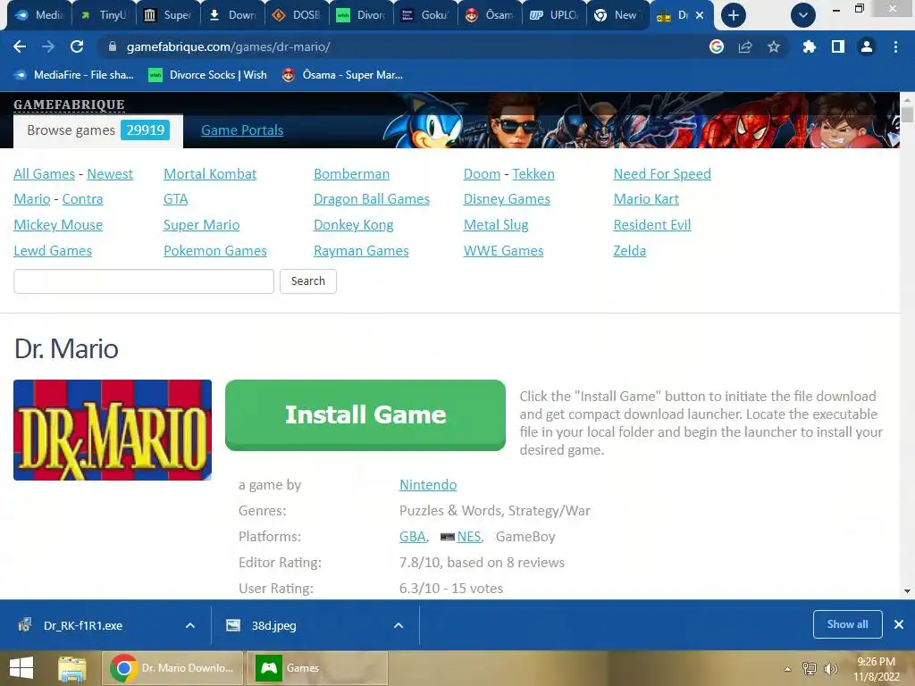The width and height of the screenshot is (915, 686).
Task: Open the Mortal Kombat link
Action: (210, 174)
